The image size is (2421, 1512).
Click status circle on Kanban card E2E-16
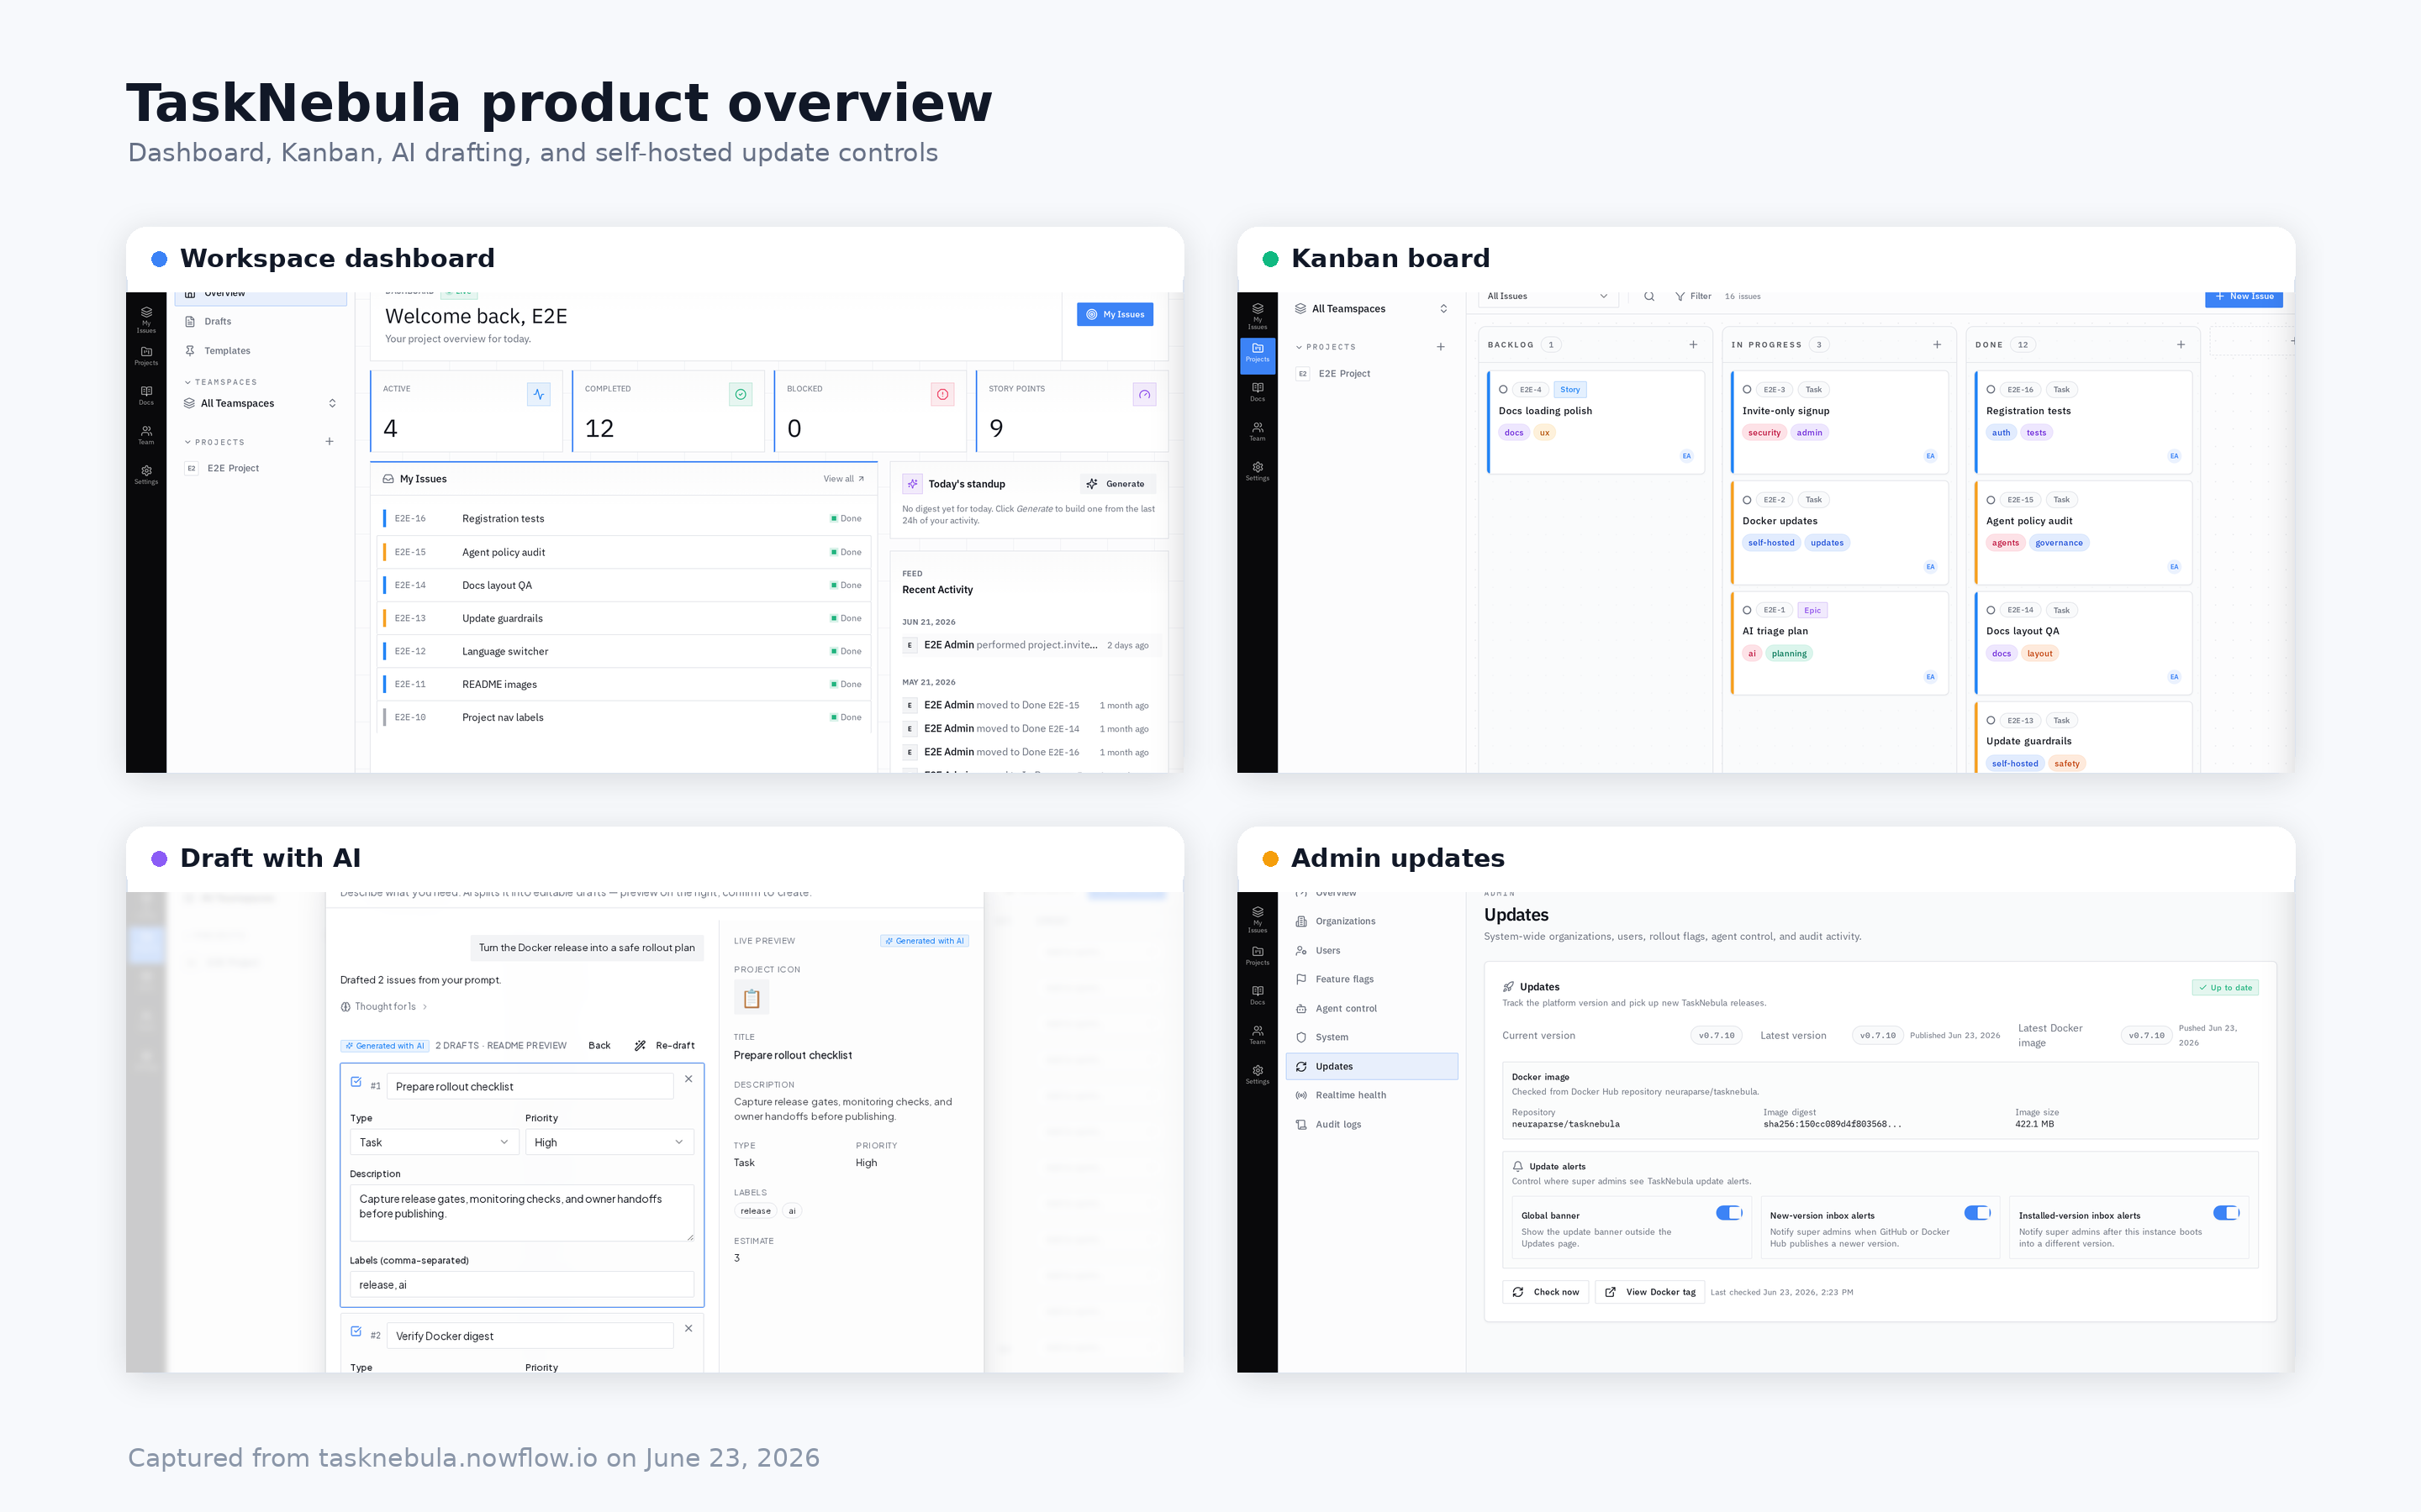point(1991,390)
